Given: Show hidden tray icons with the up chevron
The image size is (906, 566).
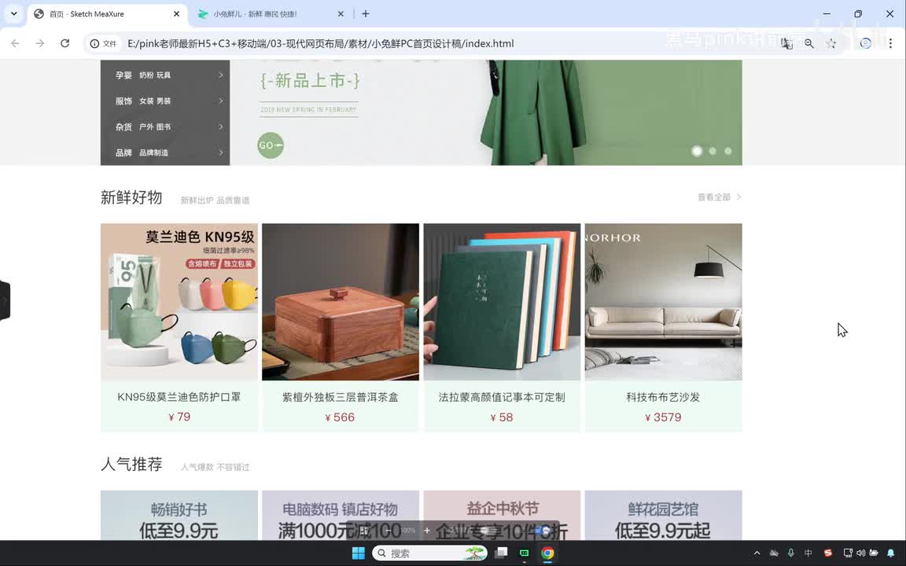Looking at the screenshot, I should (757, 553).
